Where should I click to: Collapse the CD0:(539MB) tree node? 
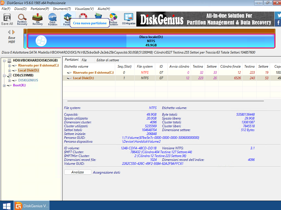click(x=4, y=76)
